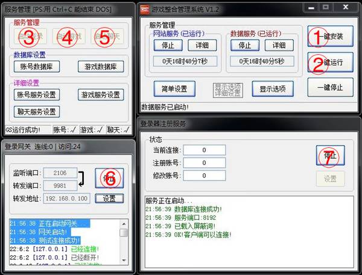Select log line 已载入屏蔽词!
Screen dimensions: 362x275
coord(180,226)
